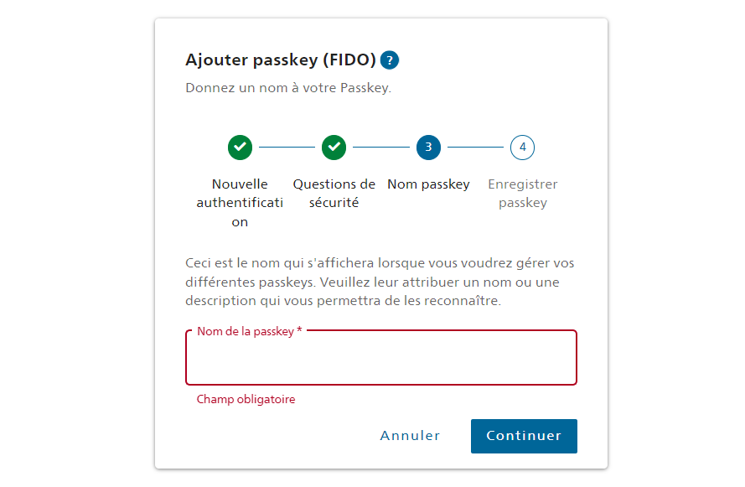
Task: Select the step 3 circle in the progress bar
Action: point(428,148)
